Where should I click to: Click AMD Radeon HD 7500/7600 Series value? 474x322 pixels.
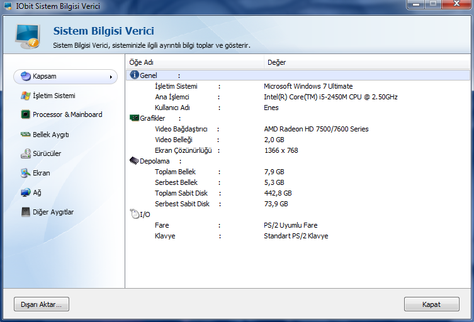pos(316,130)
